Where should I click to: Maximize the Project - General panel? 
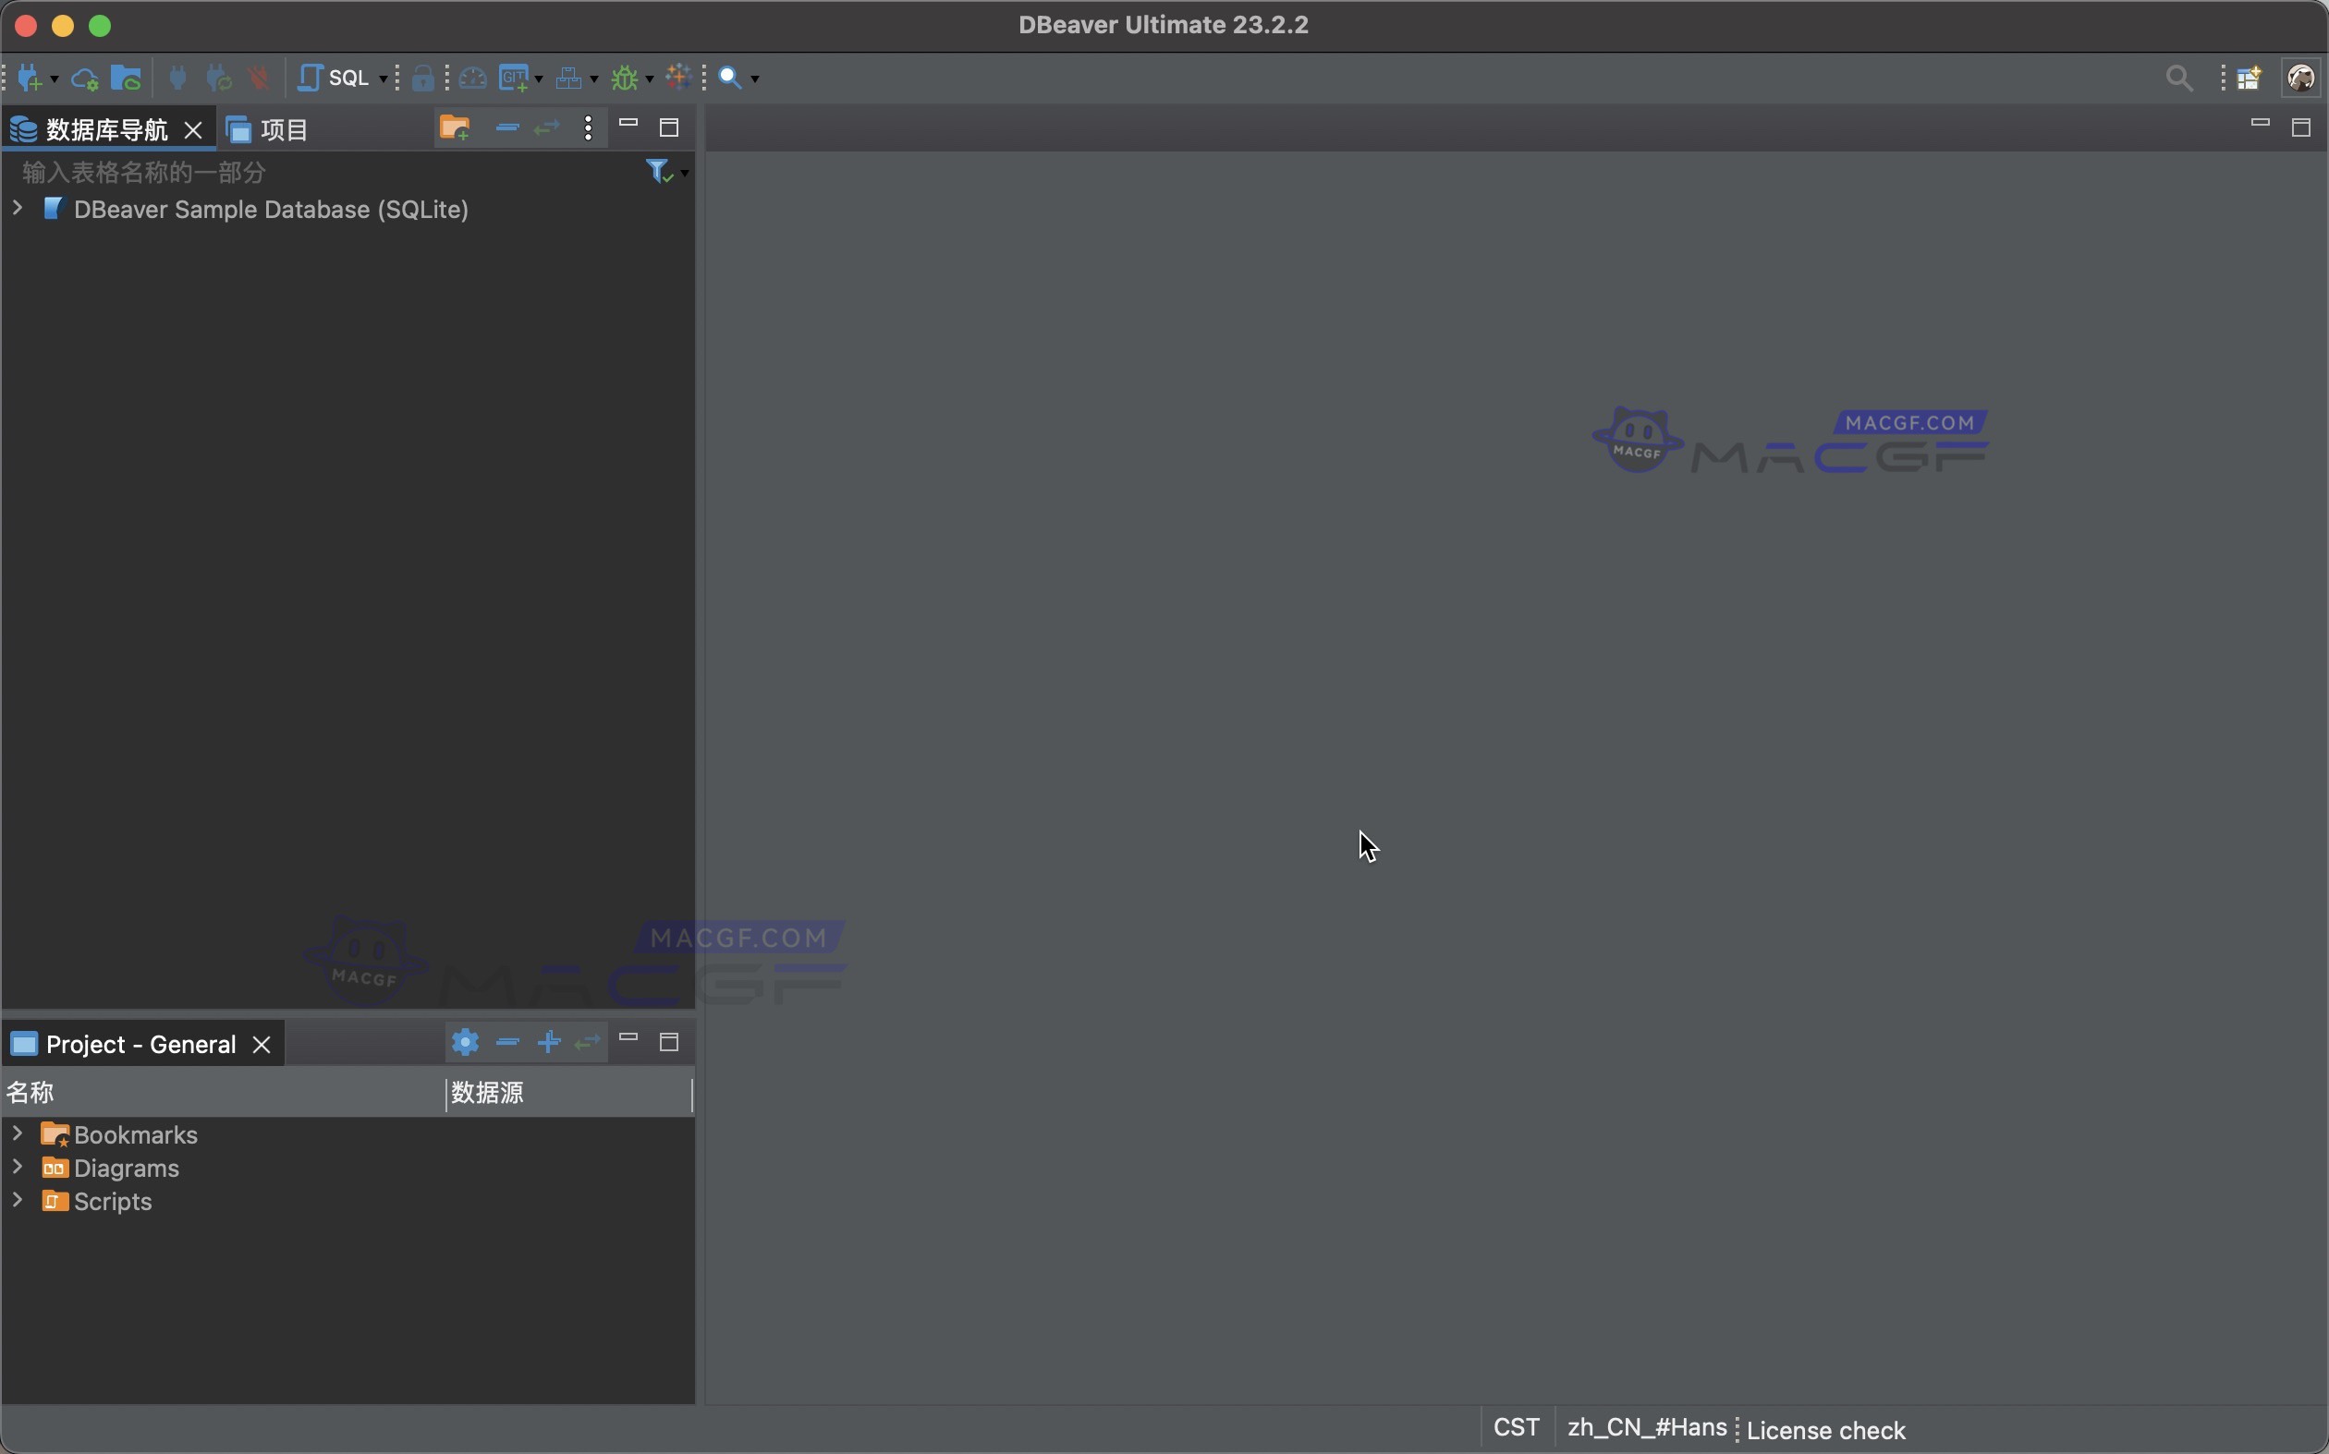point(669,1041)
